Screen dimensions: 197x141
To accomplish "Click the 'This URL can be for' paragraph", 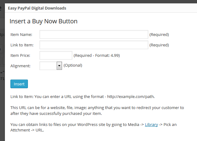I will point(97,110).
